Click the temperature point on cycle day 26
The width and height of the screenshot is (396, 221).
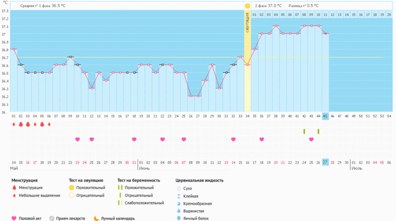[191, 96]
